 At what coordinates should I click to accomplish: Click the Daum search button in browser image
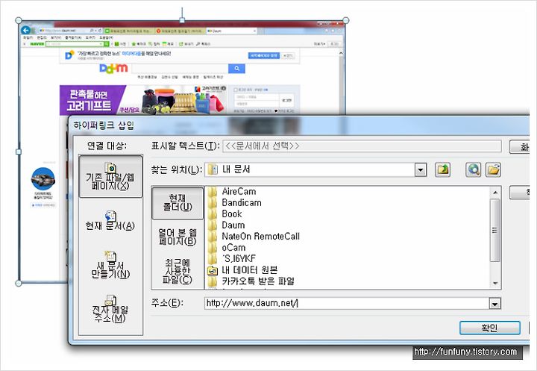pos(236,69)
